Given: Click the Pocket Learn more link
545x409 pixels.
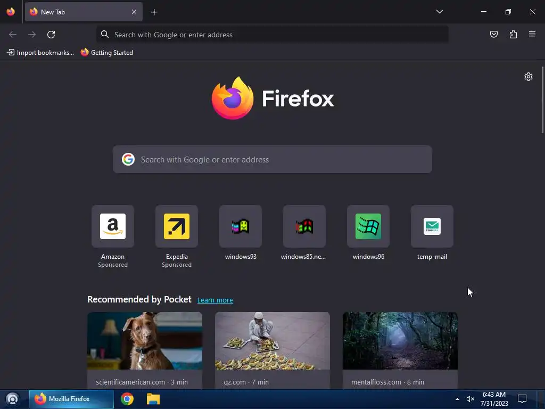Looking at the screenshot, I should click(x=215, y=300).
